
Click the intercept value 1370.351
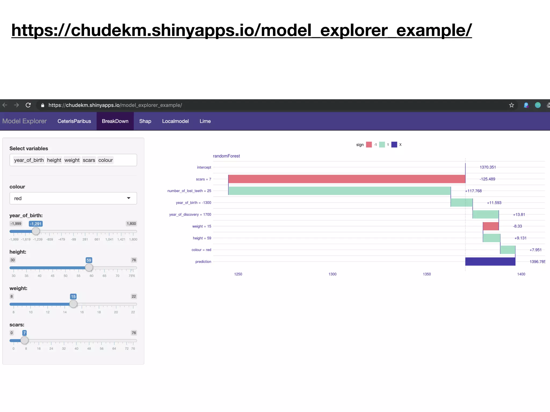488,167
